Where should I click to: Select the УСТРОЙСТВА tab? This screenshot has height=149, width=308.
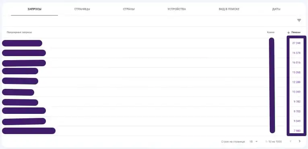(x=177, y=9)
